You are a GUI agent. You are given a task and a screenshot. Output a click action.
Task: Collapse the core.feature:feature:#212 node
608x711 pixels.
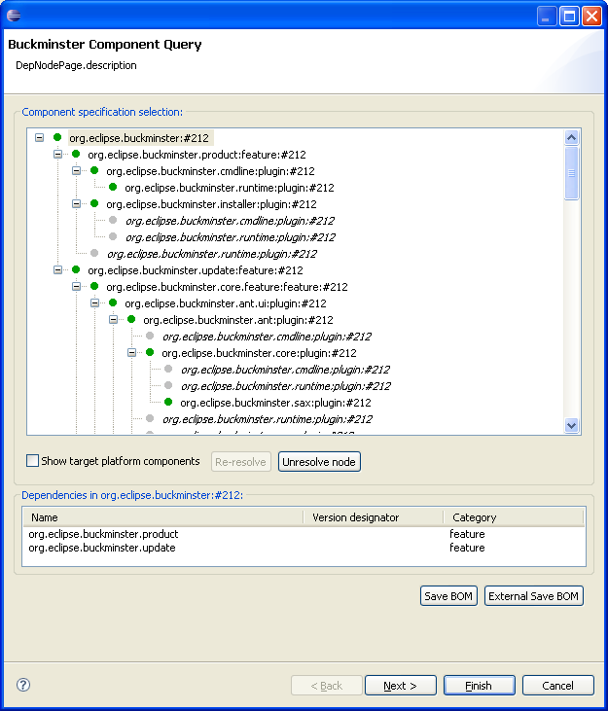(x=77, y=287)
